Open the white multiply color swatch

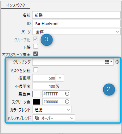(x=36, y=94)
